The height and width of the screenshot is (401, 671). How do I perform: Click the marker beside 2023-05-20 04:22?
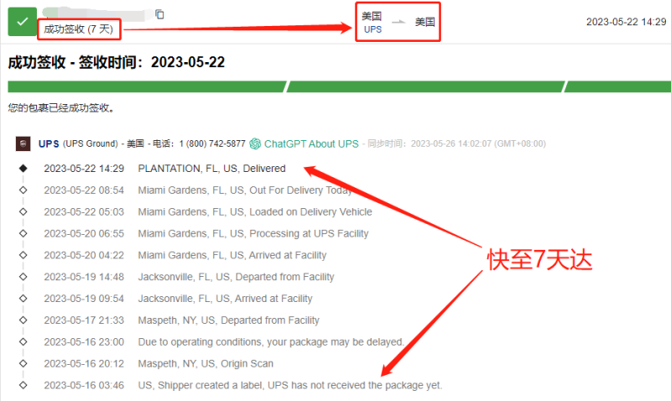coord(23,255)
